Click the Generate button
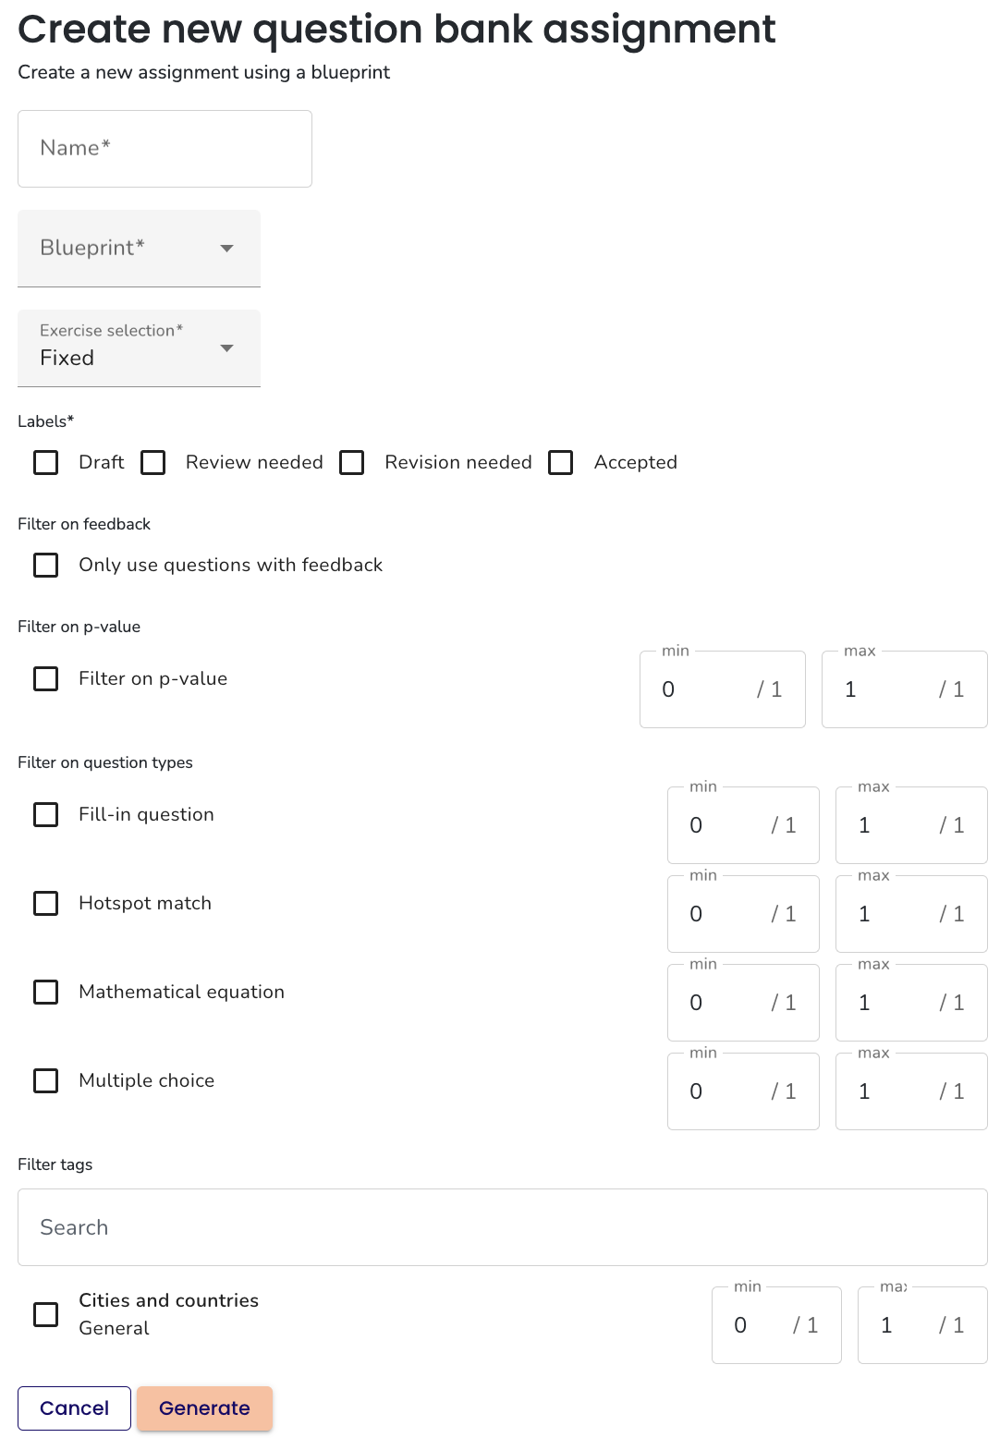 coord(204,1408)
